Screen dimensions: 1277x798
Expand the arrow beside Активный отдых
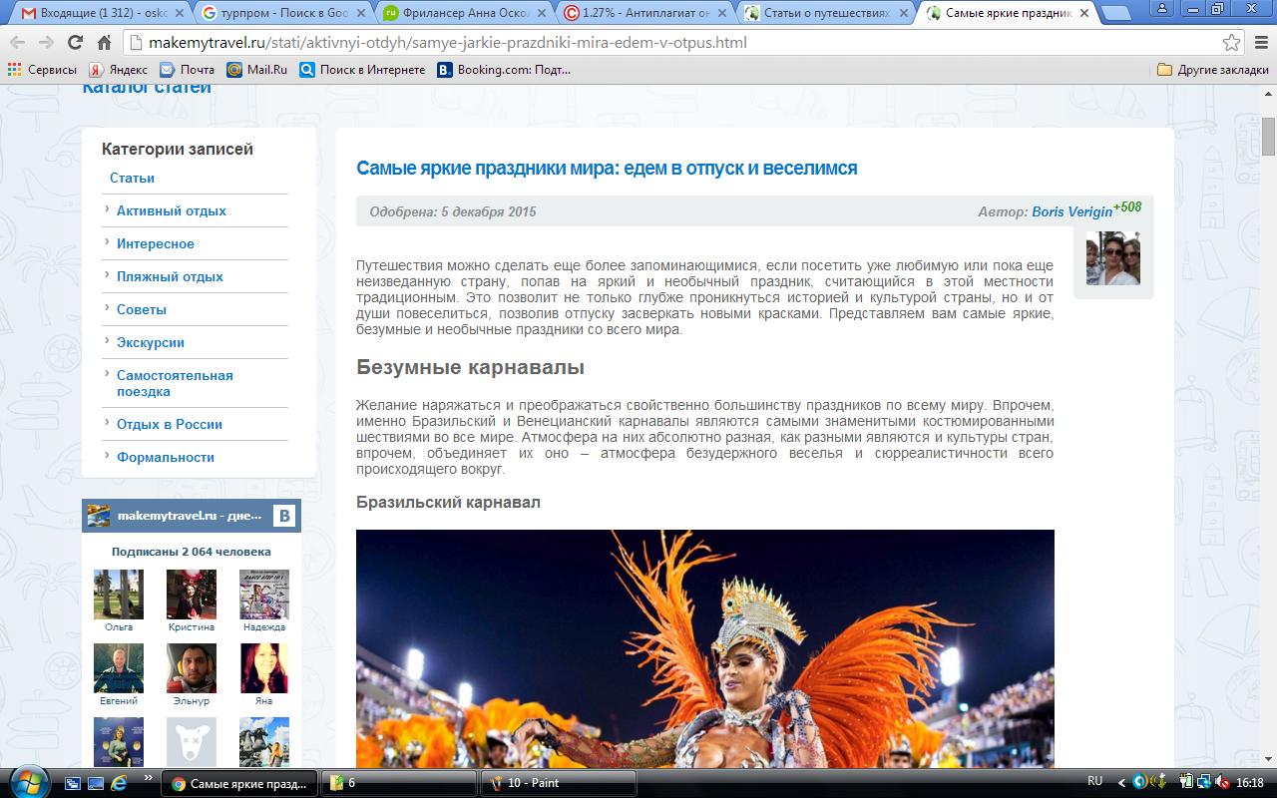point(107,209)
